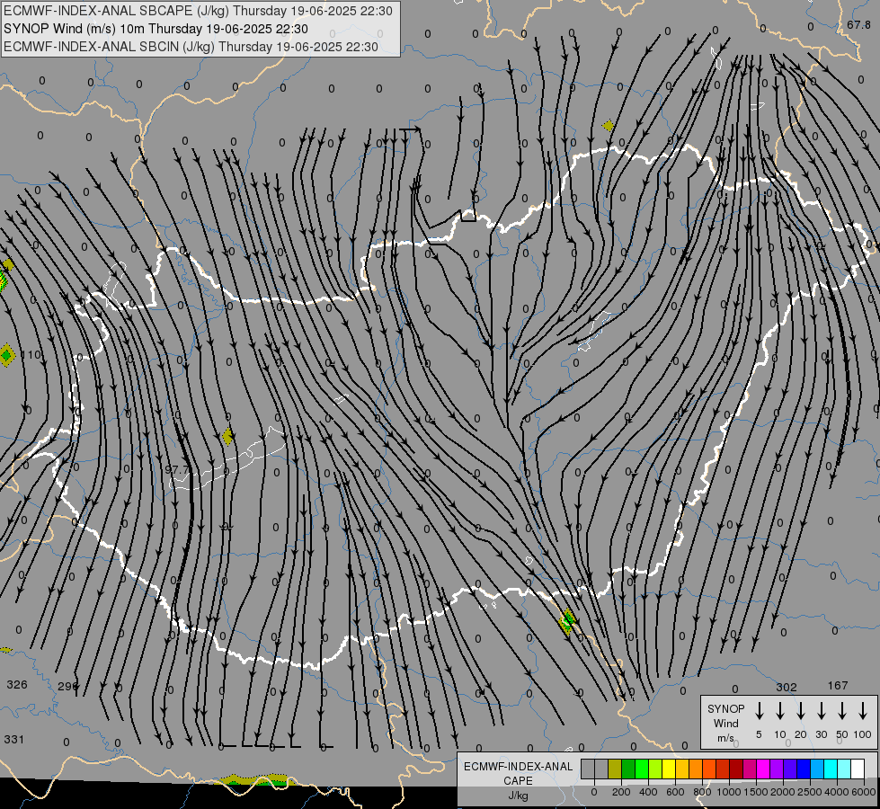The height and width of the screenshot is (809, 880).
Task: Click the ECMWF-INDEX-ANAL legend title
Action: pos(518,767)
